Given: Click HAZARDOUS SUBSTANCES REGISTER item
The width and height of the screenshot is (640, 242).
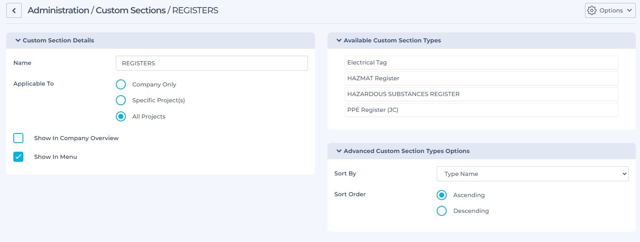Looking at the screenshot, I should 481,94.
